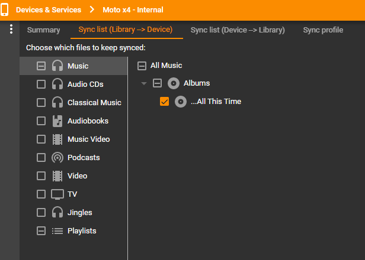Open the Sync profile tab
This screenshot has height=260, width=365.
point(323,30)
